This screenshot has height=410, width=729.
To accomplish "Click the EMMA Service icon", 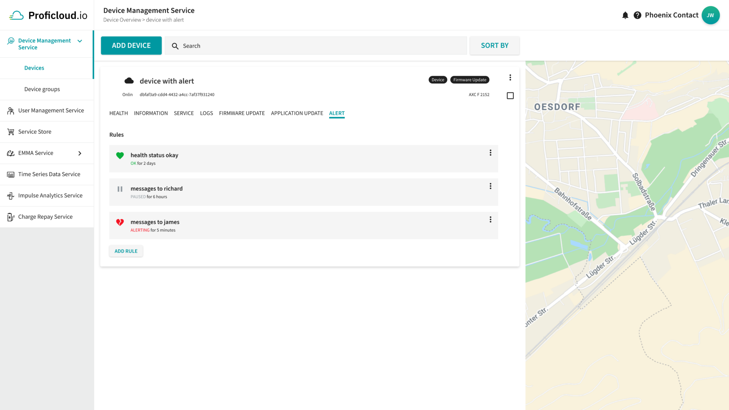I will pyautogui.click(x=10, y=153).
